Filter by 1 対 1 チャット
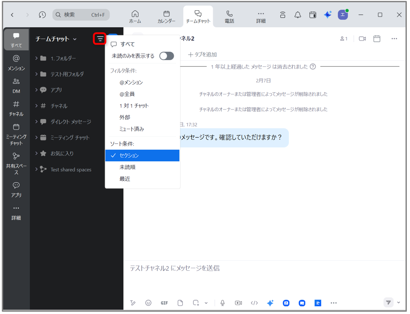This screenshot has height=314, width=410. [142, 106]
